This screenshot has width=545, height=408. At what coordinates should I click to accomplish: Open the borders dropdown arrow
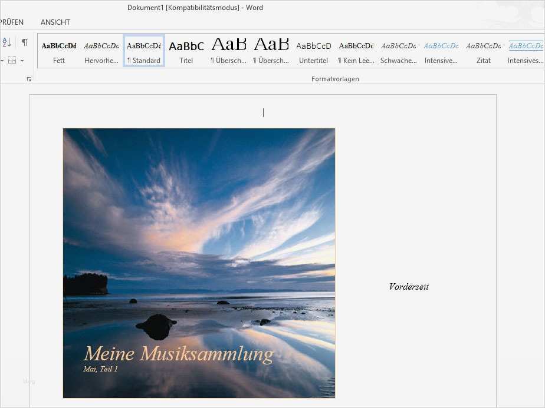click(22, 61)
